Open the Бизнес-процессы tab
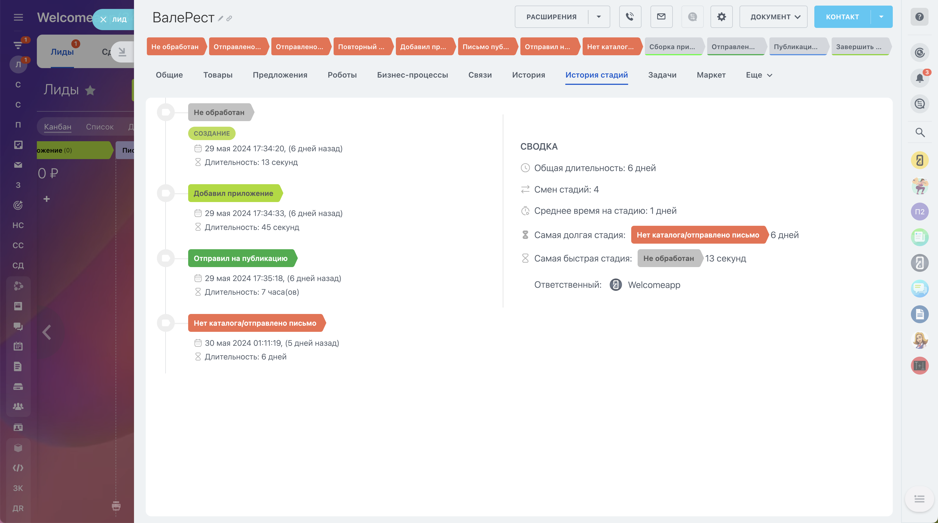The image size is (938, 523). 412,75
